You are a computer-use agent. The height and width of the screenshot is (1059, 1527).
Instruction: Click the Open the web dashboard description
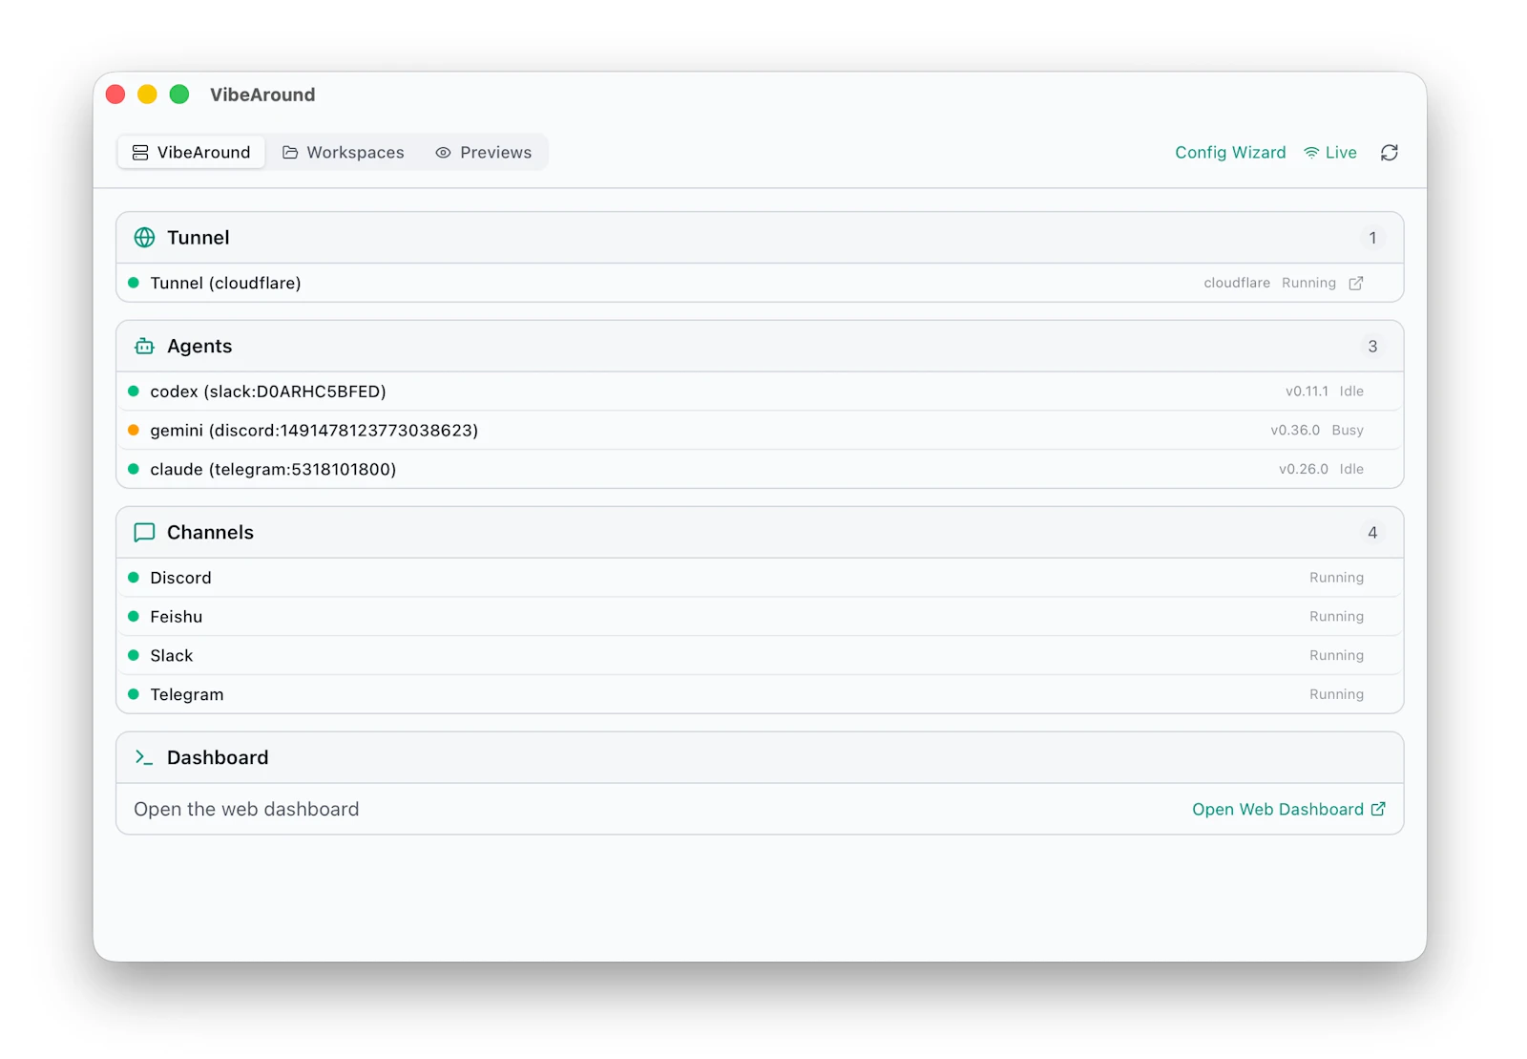click(246, 810)
